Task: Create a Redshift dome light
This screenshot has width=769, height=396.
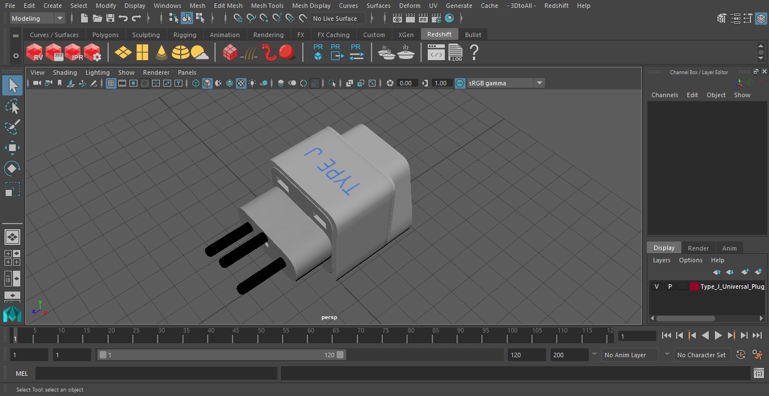Action: [180, 52]
